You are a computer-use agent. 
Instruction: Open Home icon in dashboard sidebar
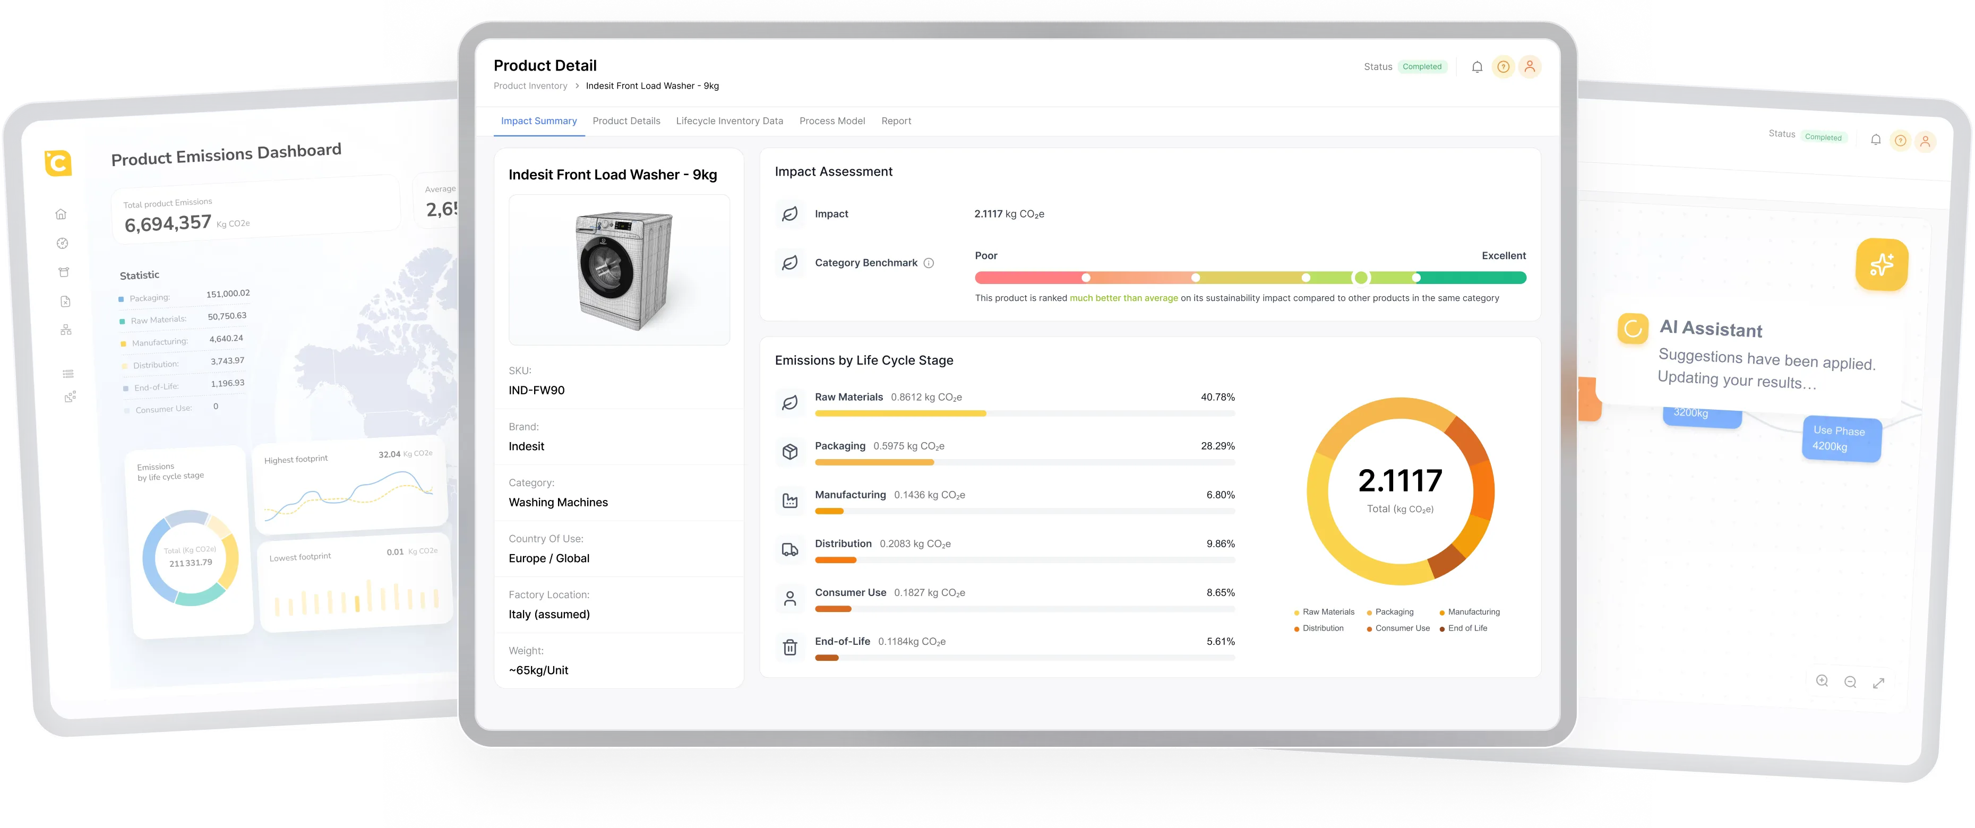click(x=62, y=214)
